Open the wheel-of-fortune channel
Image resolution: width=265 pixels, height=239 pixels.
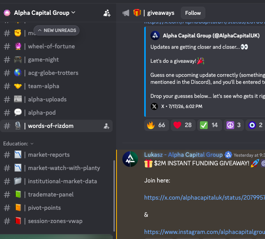56,46
